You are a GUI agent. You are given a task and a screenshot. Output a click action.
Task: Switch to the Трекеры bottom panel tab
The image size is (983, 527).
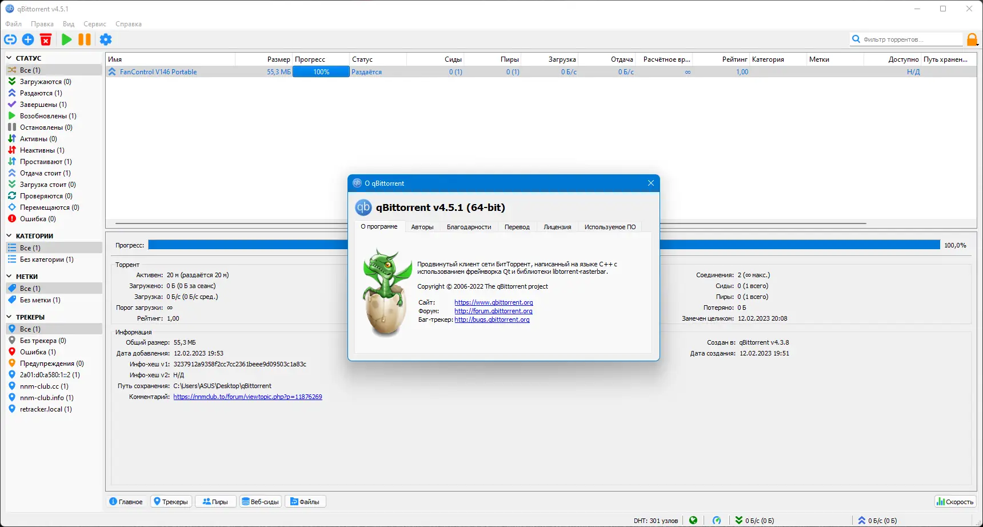tap(171, 502)
